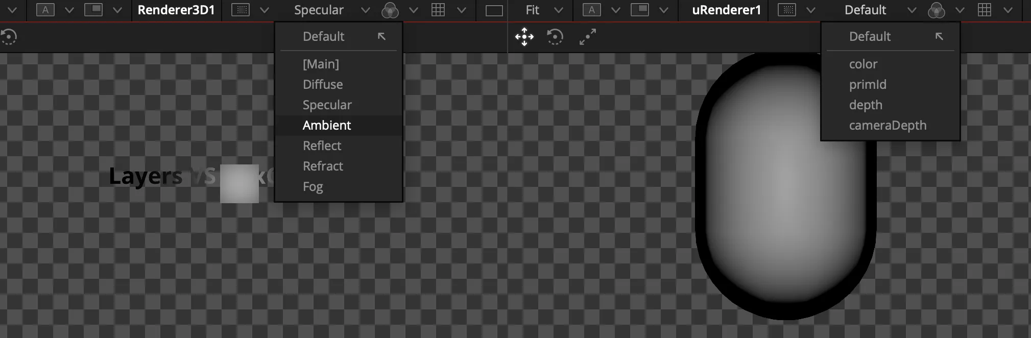Click the color channels icon for uRenderer1
1031x338 pixels.
[x=936, y=10]
